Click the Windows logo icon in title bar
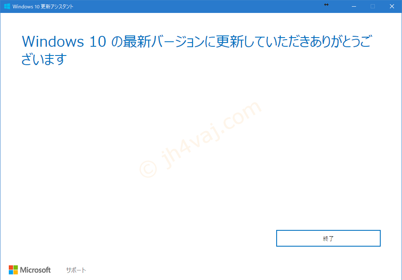 click(7, 6)
